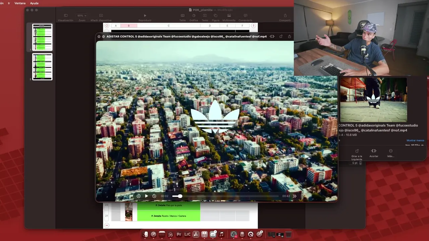Click the video thumbnail in preview pane

coord(373,100)
